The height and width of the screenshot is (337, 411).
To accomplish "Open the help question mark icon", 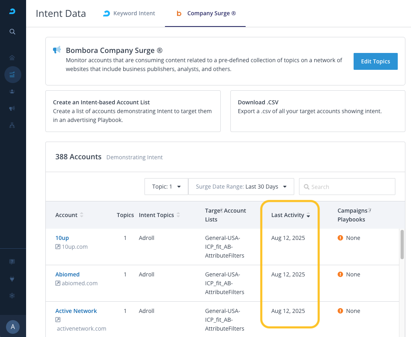I will tap(12, 262).
